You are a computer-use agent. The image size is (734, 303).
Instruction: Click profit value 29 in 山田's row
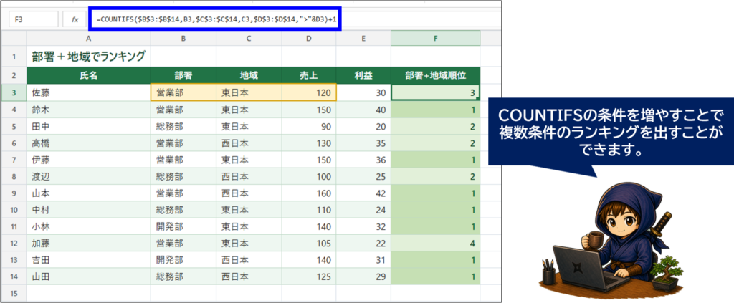click(363, 276)
